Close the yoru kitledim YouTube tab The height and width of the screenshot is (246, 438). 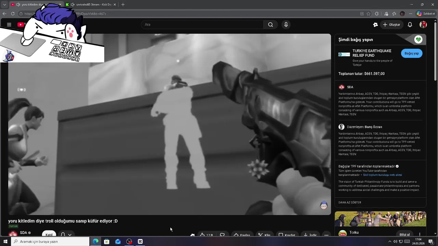60,4
